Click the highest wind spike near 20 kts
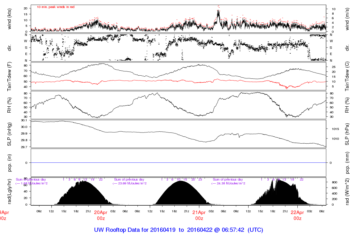 pyautogui.click(x=218, y=14)
